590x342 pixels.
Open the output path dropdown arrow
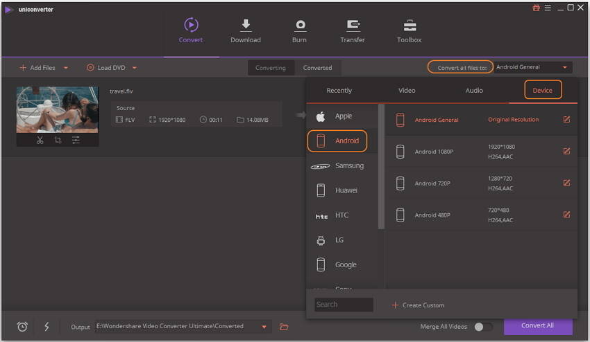coord(264,327)
